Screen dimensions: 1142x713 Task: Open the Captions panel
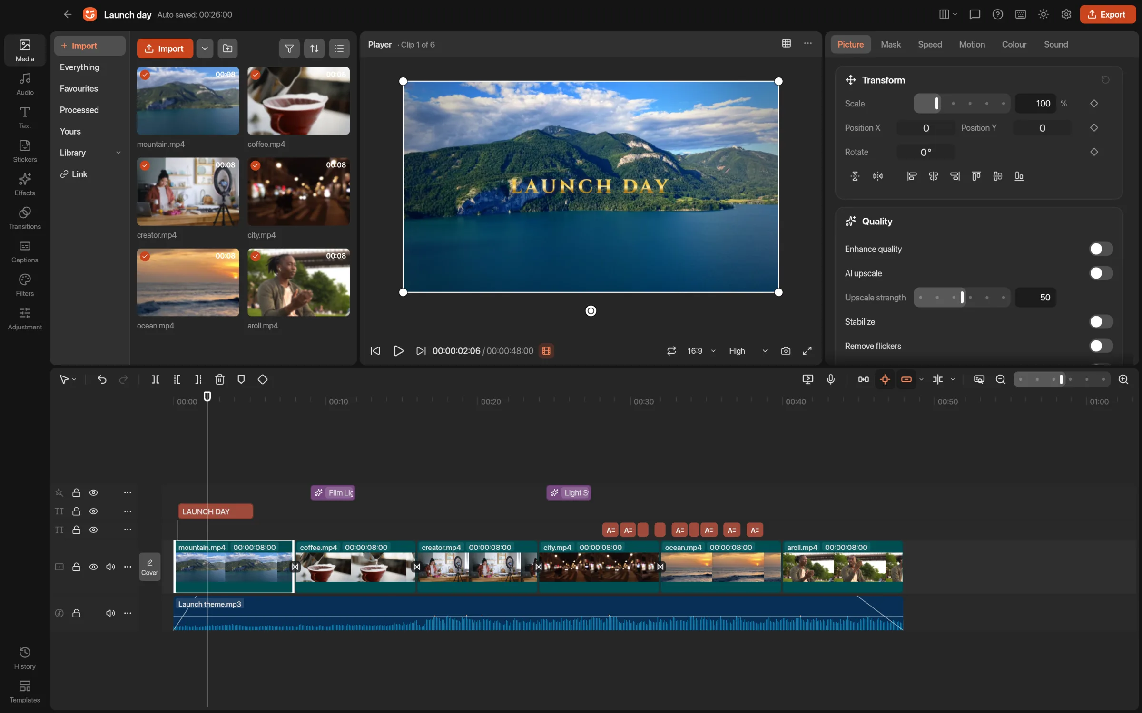tap(25, 252)
